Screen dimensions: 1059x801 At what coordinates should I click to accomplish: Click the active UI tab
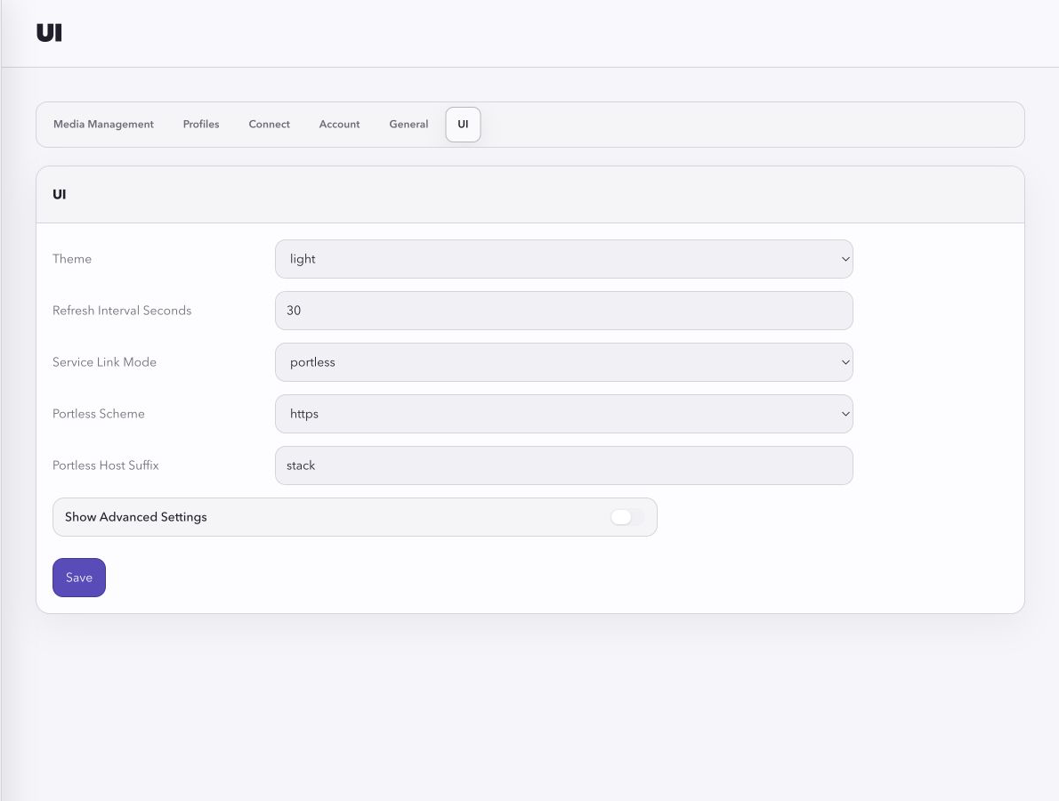tap(463, 125)
